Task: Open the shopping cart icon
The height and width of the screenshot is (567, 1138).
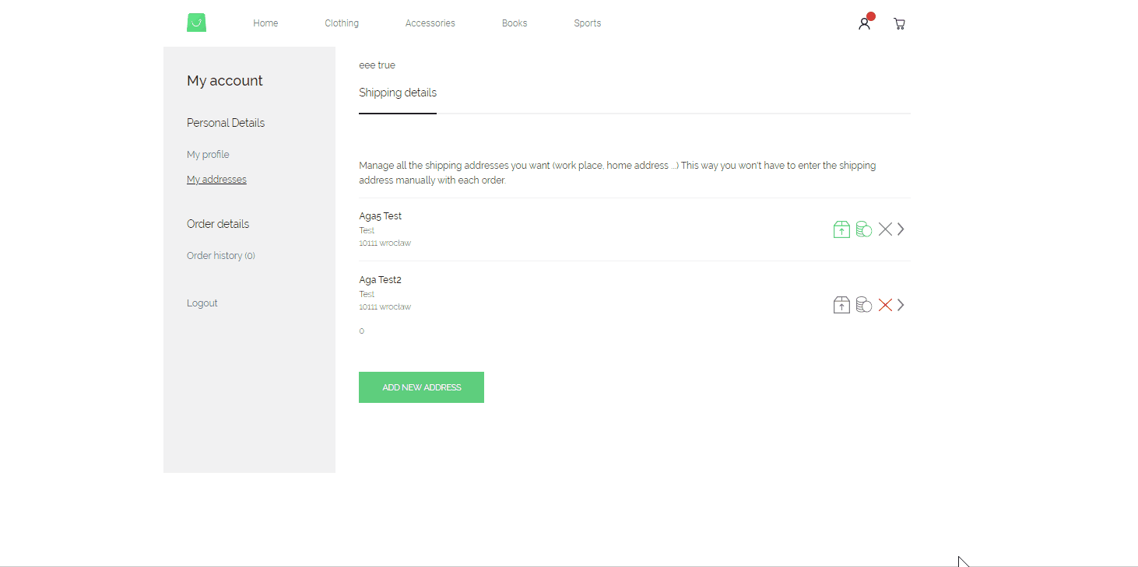Action: coord(899,23)
